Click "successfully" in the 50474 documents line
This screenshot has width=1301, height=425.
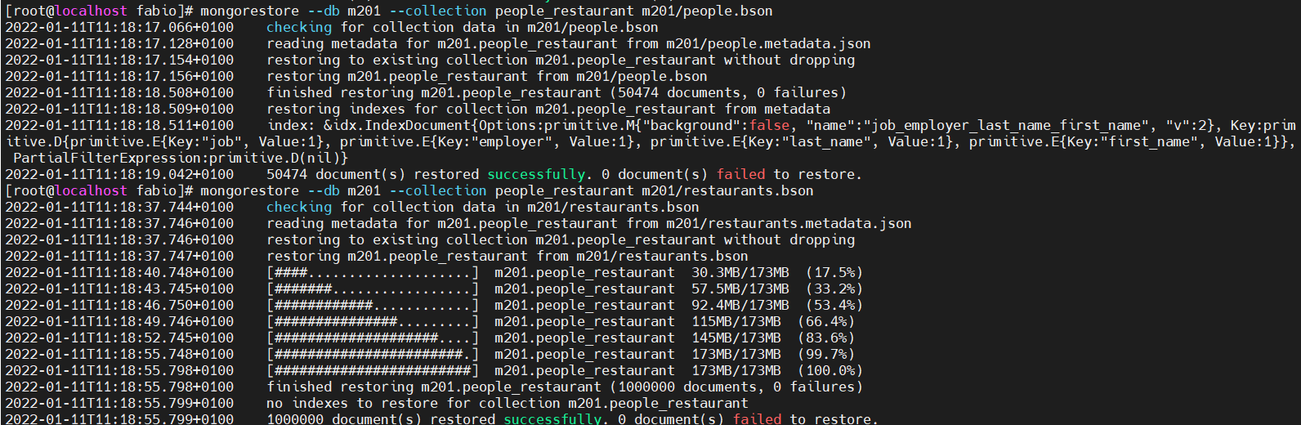click(x=536, y=174)
